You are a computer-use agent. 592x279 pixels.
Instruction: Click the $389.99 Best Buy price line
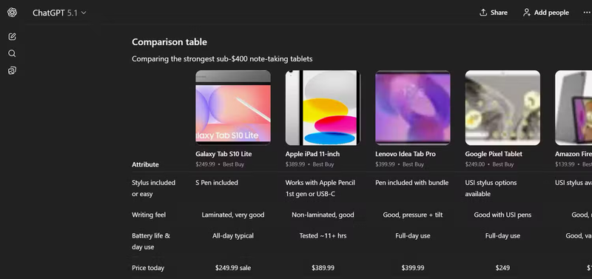pyautogui.click(x=309, y=164)
